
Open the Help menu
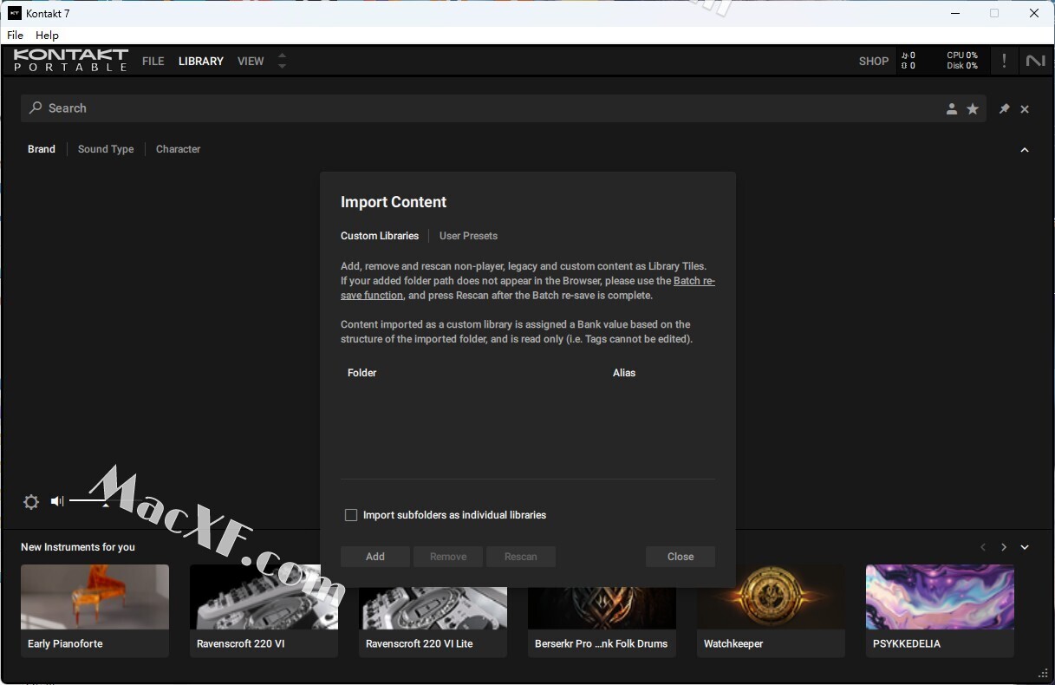click(x=47, y=36)
